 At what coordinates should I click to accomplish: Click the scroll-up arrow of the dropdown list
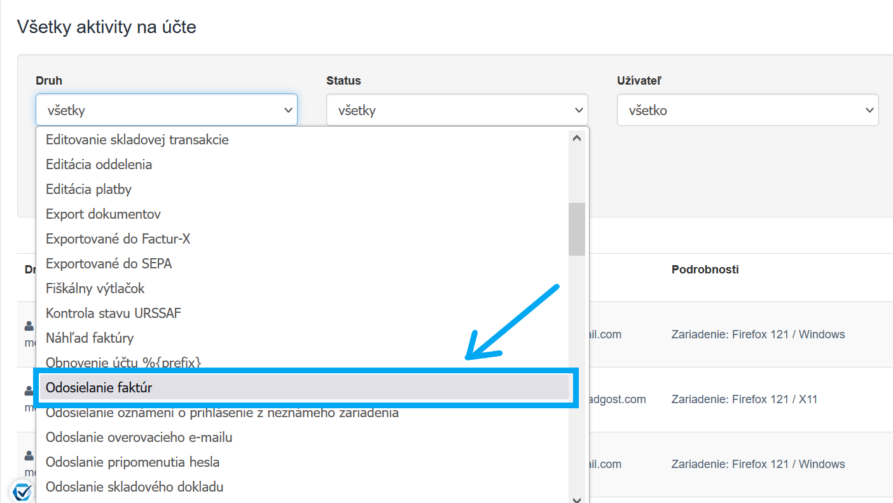(x=577, y=138)
